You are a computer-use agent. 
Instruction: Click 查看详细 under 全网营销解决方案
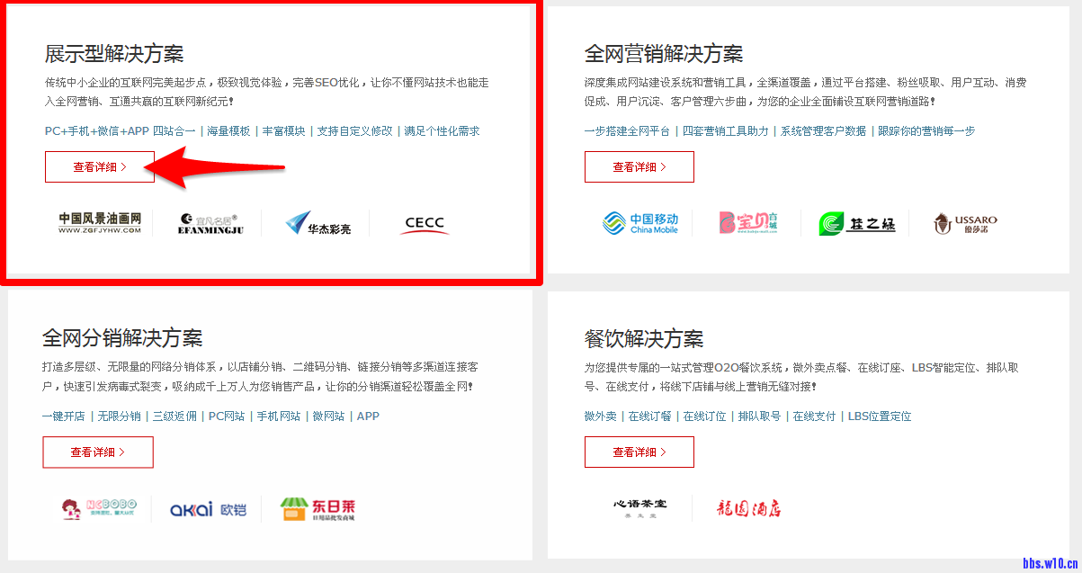coord(639,167)
